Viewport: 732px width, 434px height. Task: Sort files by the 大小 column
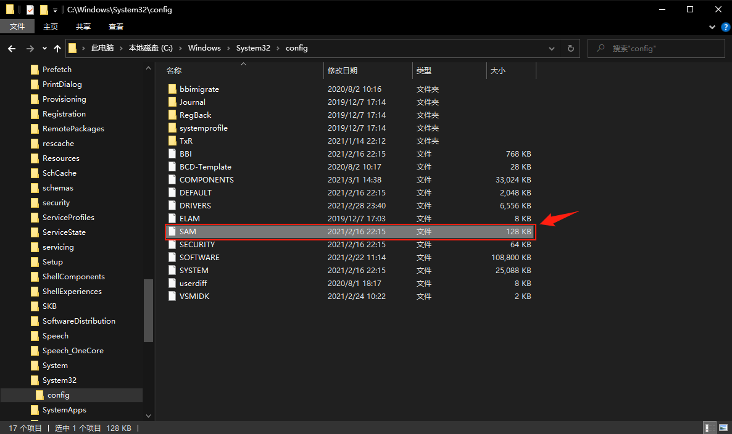tap(497, 70)
